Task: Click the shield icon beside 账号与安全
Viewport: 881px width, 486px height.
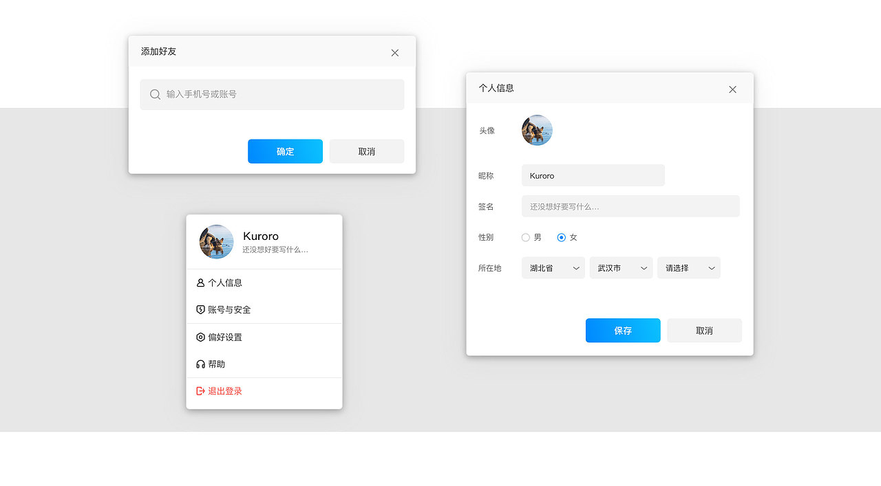Action: (x=200, y=310)
